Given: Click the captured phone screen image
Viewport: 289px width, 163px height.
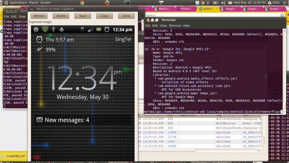Looking at the screenshot, I should [83, 93].
